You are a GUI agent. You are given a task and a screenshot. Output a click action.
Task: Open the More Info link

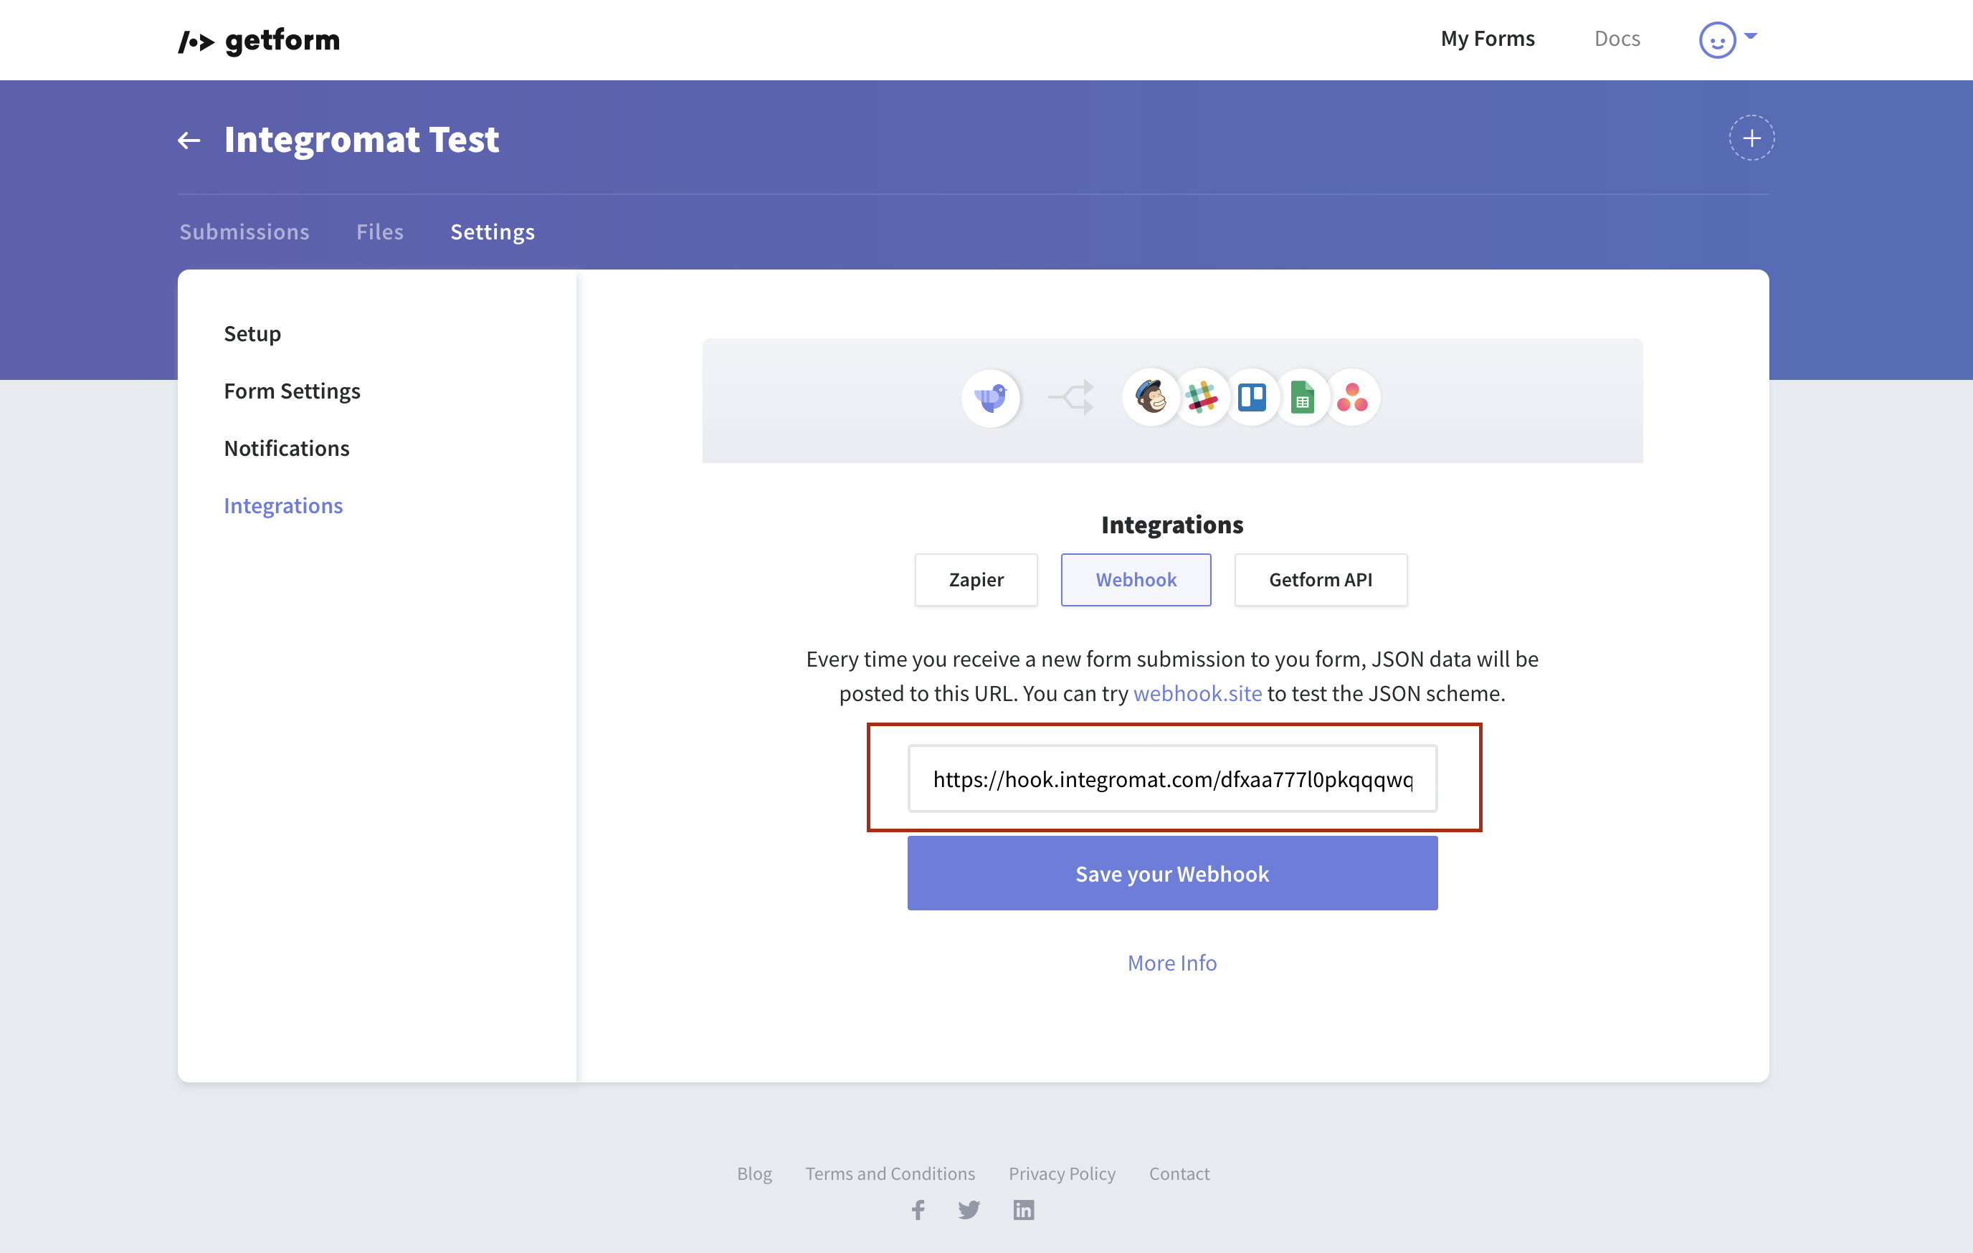point(1171,962)
